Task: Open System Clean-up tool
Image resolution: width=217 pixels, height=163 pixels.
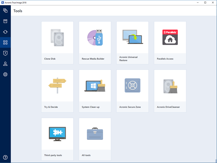Action: click(95, 91)
